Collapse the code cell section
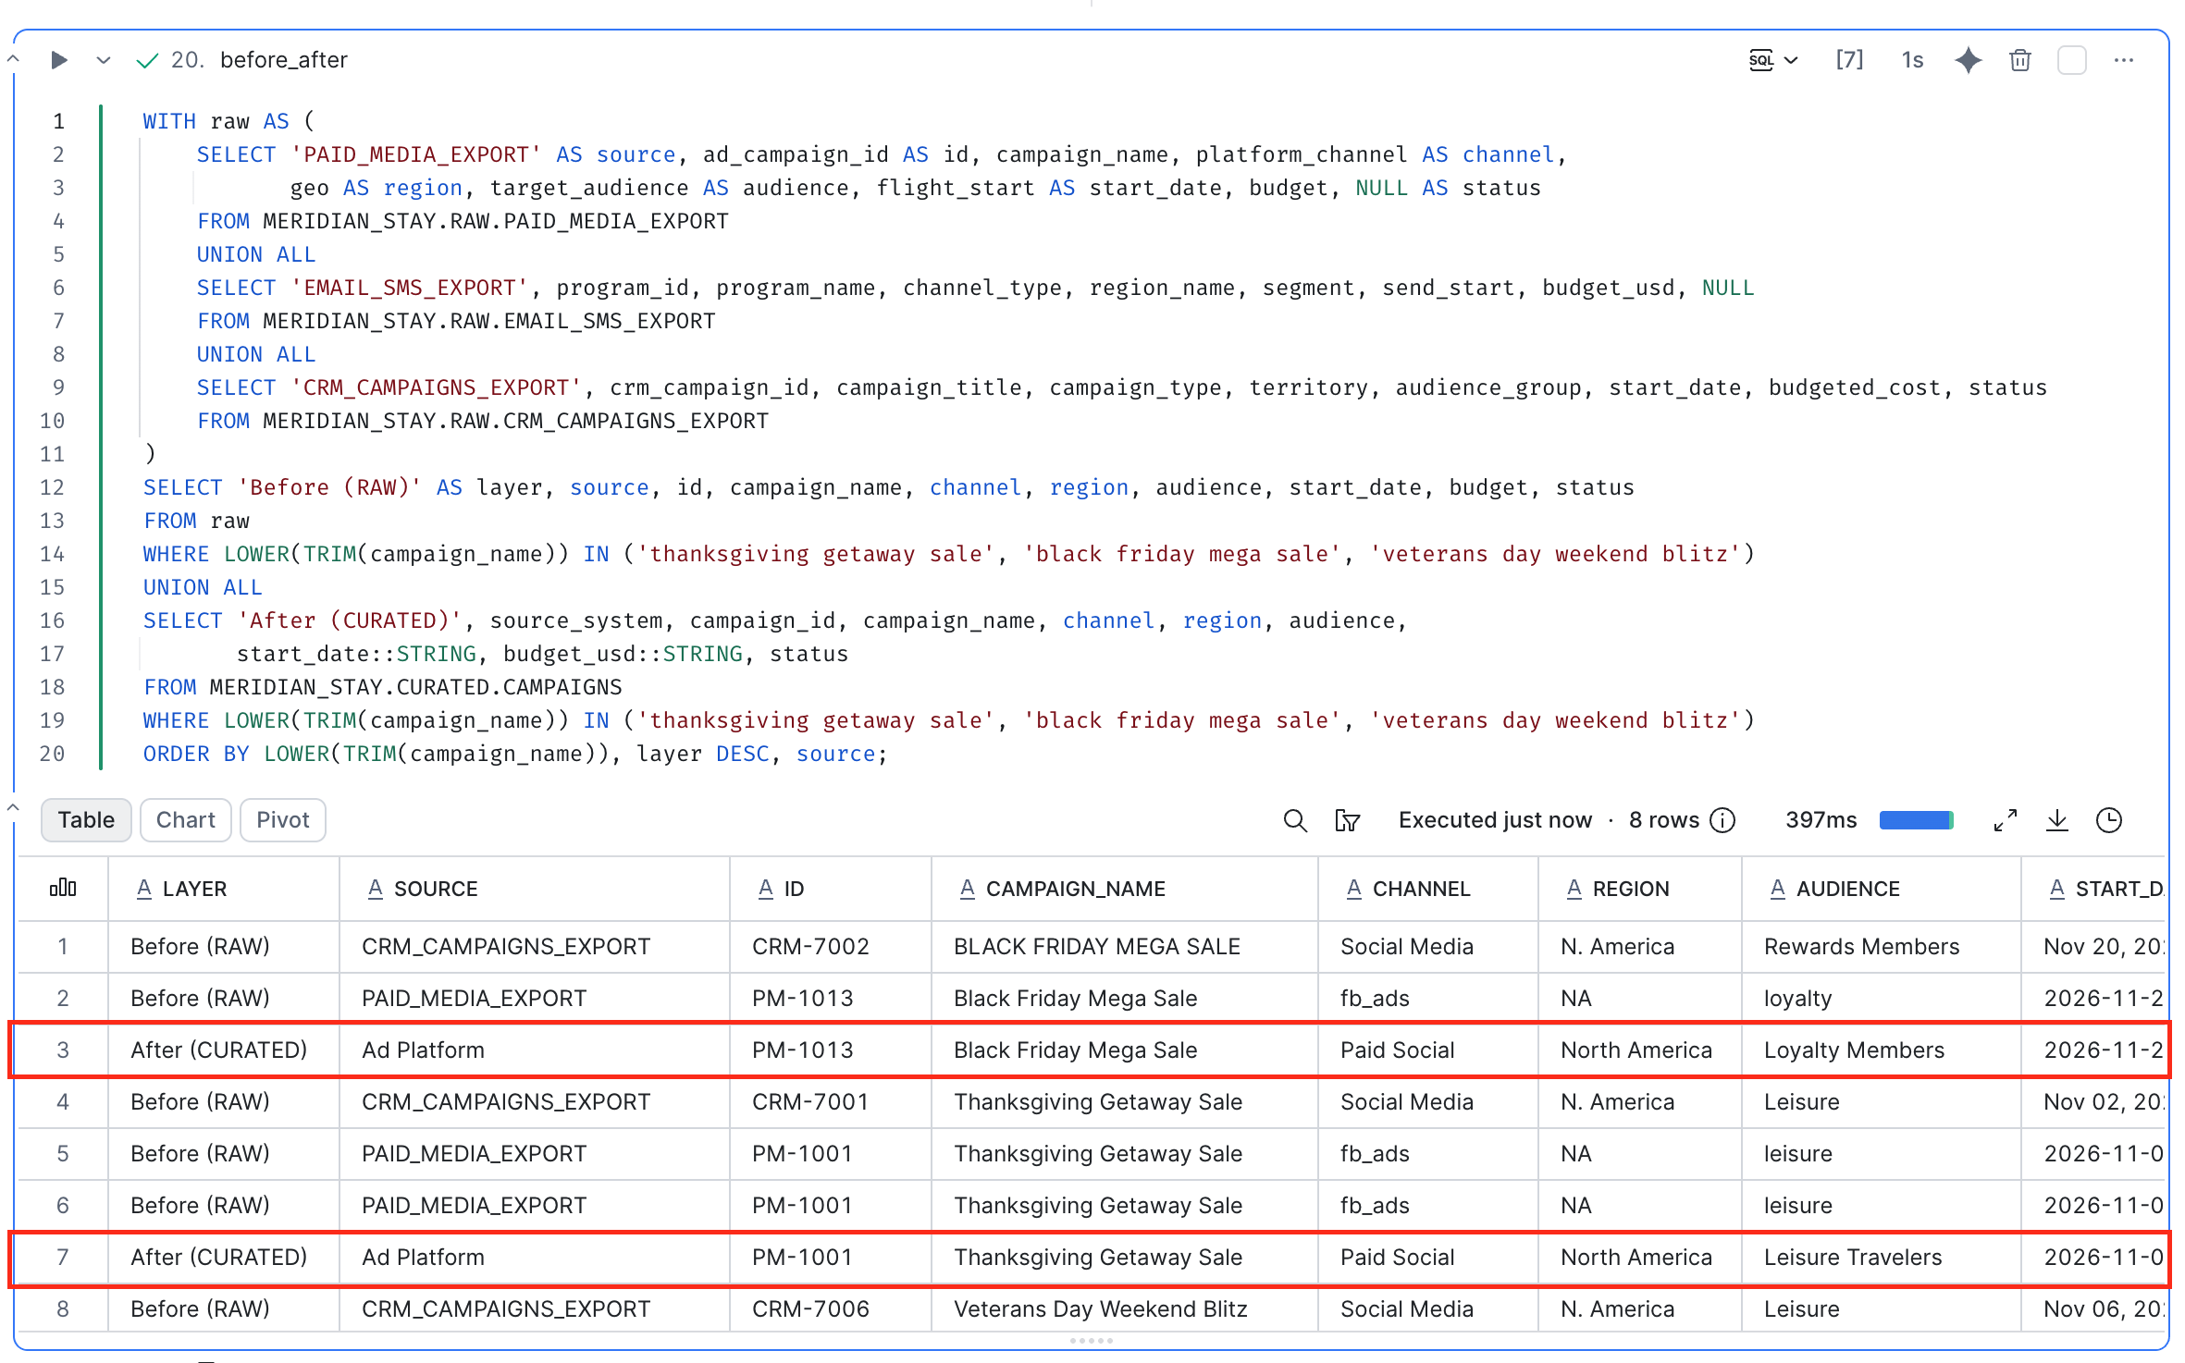This screenshot has width=2185, height=1363. [x=13, y=58]
